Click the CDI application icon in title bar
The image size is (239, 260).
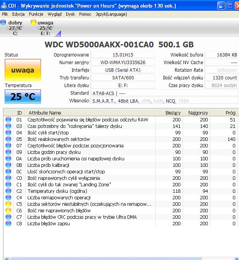(x=4, y=6)
